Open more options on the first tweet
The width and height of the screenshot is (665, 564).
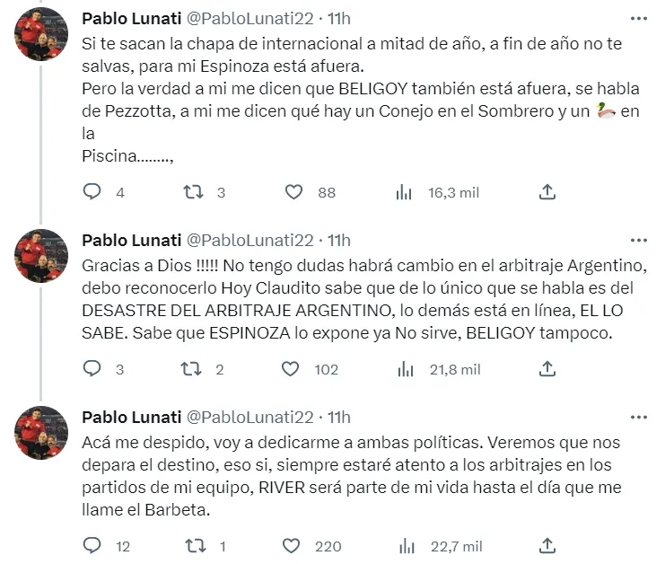point(638,18)
